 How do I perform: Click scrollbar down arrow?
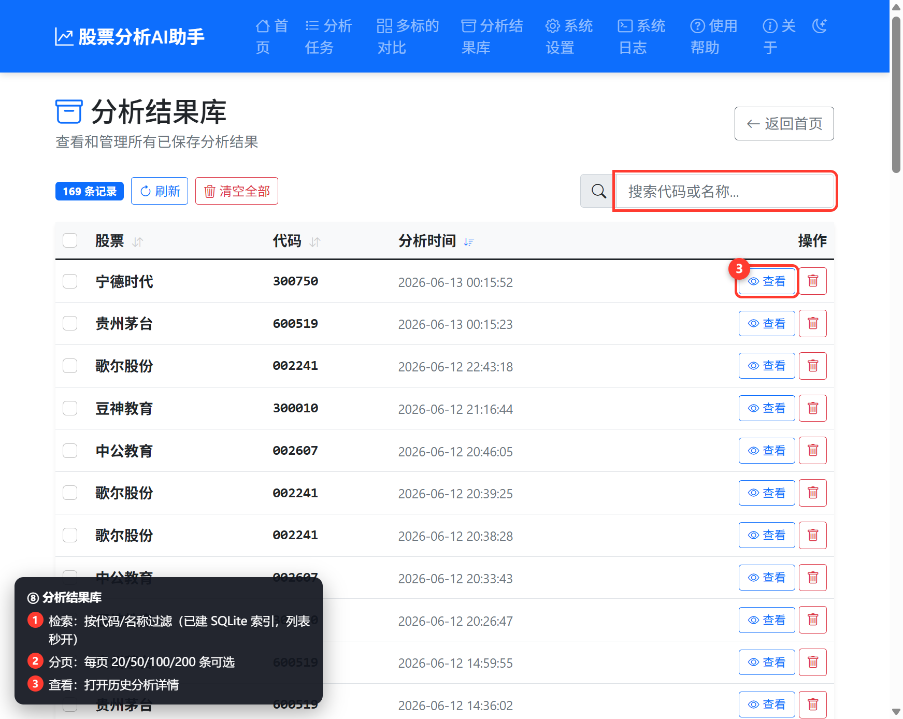(x=896, y=712)
